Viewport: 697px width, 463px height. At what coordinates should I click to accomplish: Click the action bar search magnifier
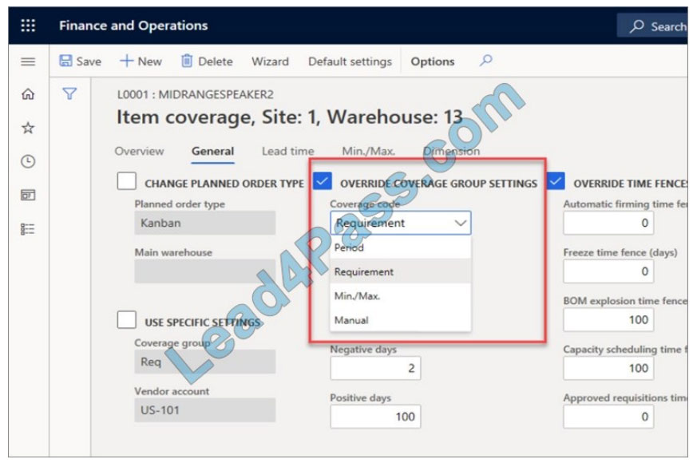486,60
